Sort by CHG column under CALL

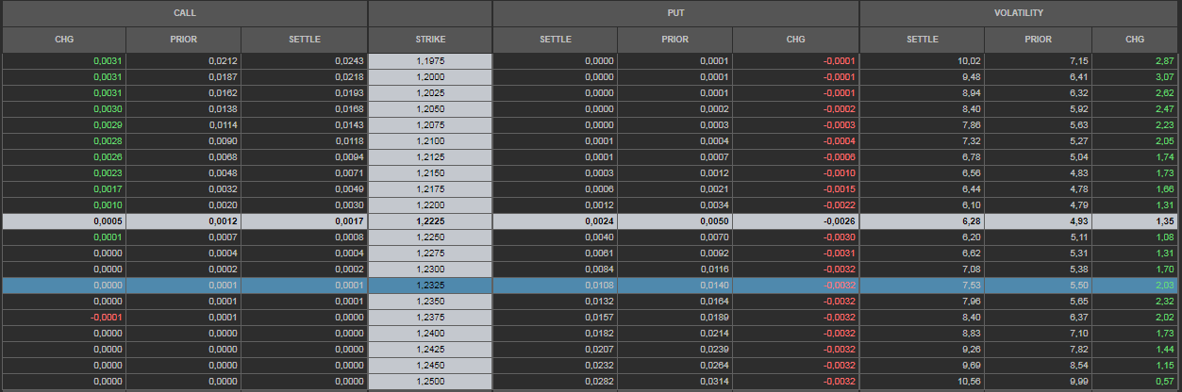[64, 40]
